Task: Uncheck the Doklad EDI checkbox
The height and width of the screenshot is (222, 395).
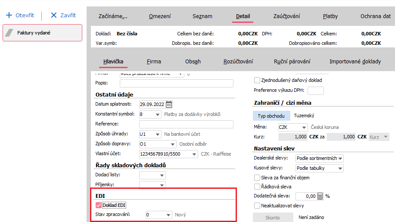Action: point(99,205)
